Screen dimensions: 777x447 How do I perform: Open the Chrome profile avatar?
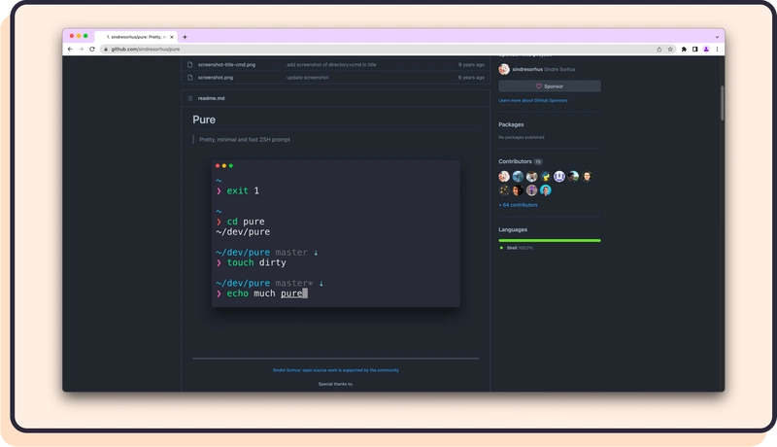click(706, 49)
